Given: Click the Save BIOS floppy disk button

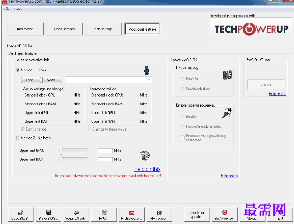Looking at the screenshot, I should [48, 215].
